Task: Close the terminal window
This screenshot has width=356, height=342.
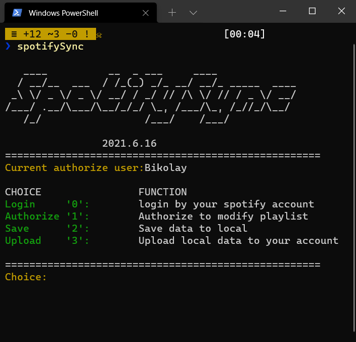Action: [x=341, y=11]
